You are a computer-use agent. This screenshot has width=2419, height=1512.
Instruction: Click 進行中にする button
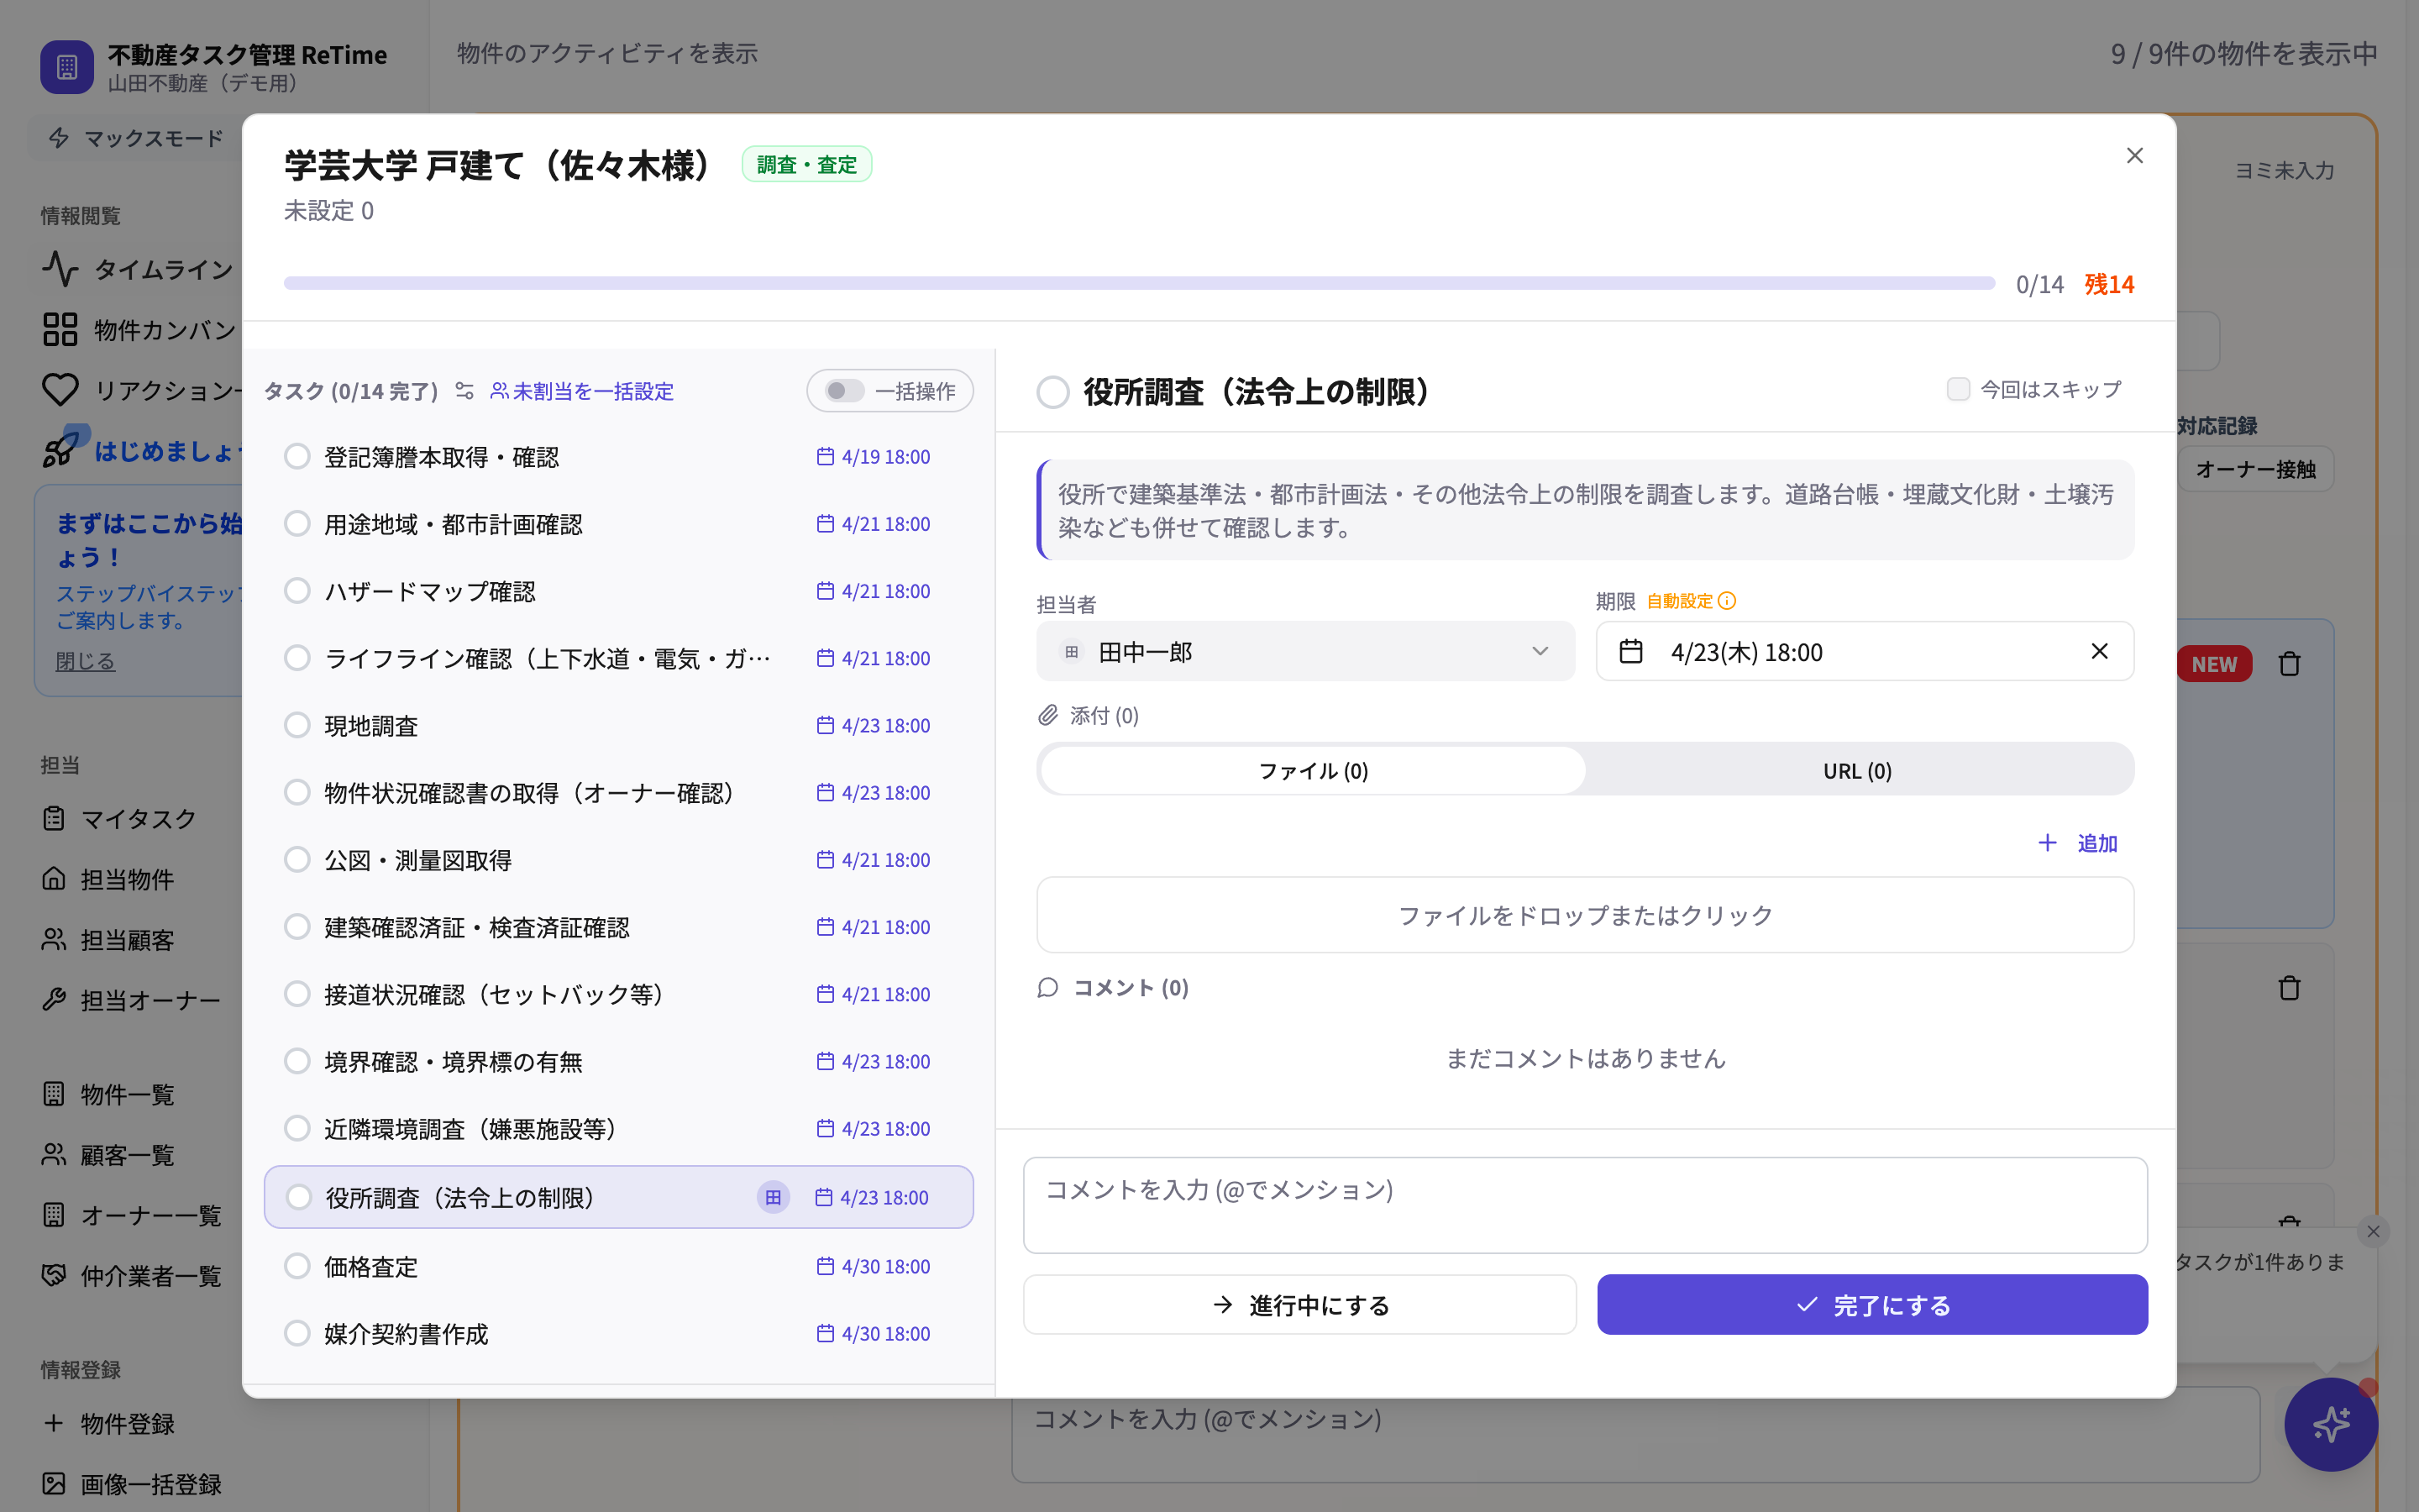(x=1299, y=1305)
